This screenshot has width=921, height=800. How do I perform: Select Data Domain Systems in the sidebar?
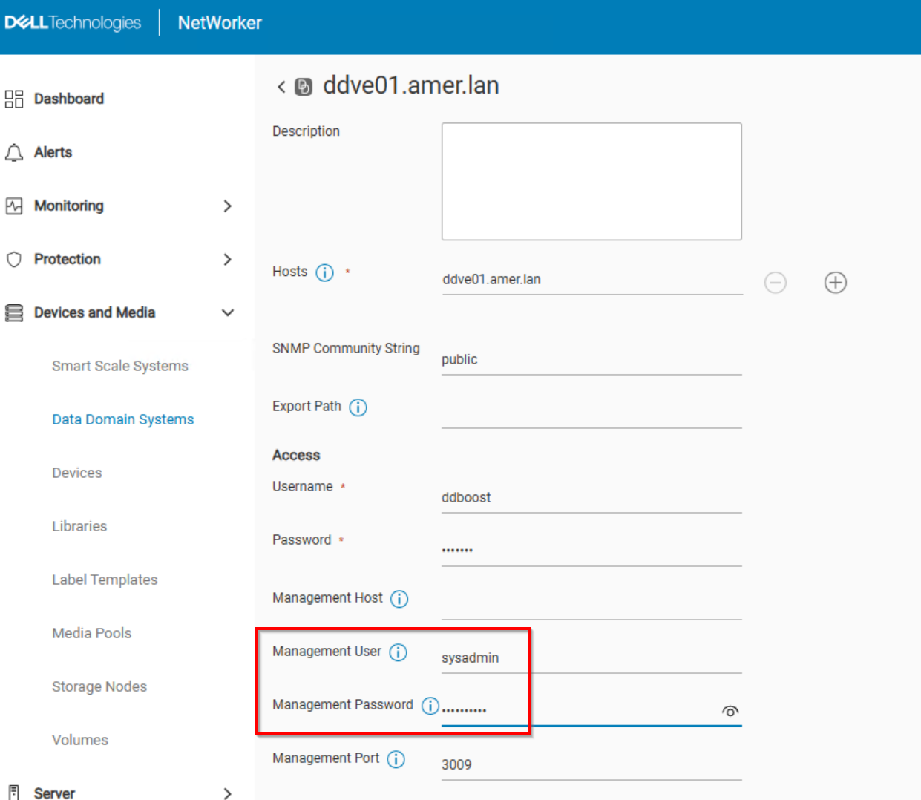122,419
